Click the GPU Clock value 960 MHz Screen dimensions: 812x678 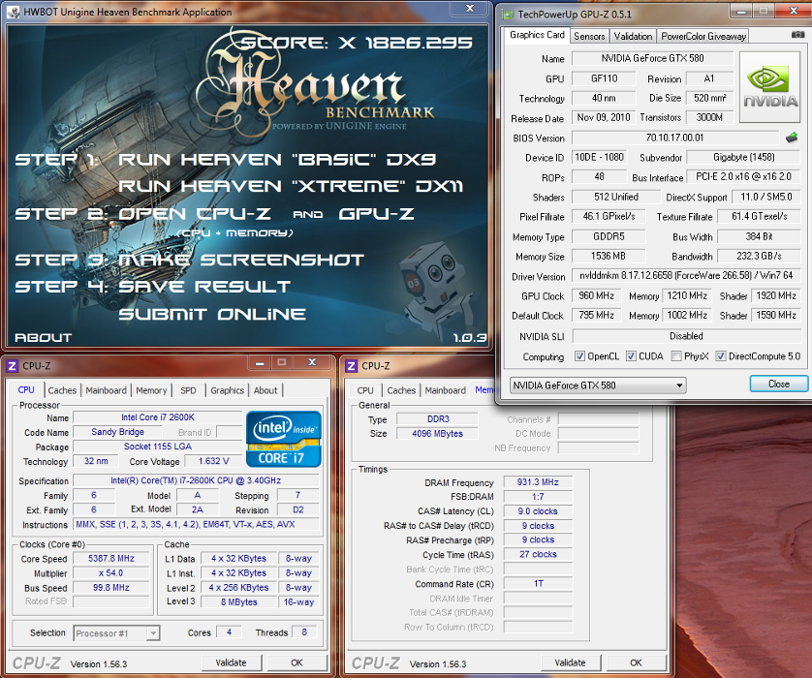click(597, 295)
